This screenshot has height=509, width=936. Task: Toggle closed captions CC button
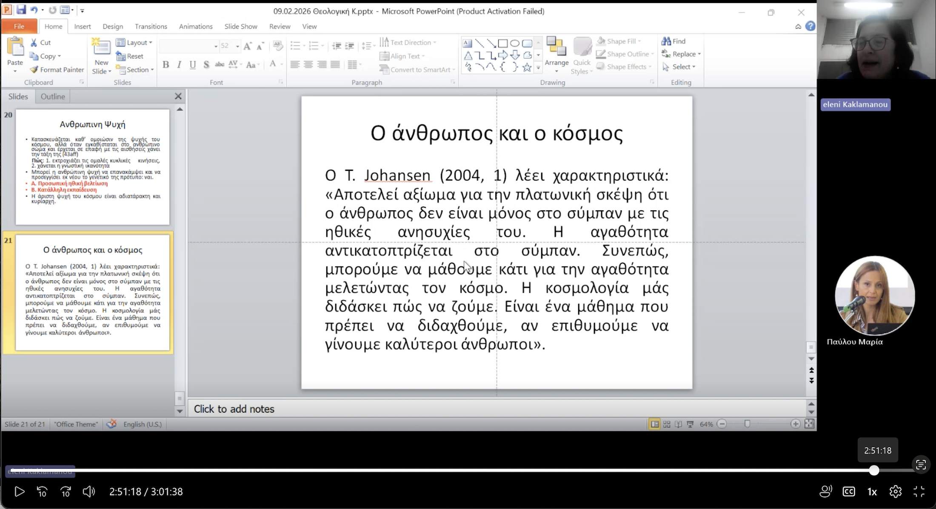point(849,492)
